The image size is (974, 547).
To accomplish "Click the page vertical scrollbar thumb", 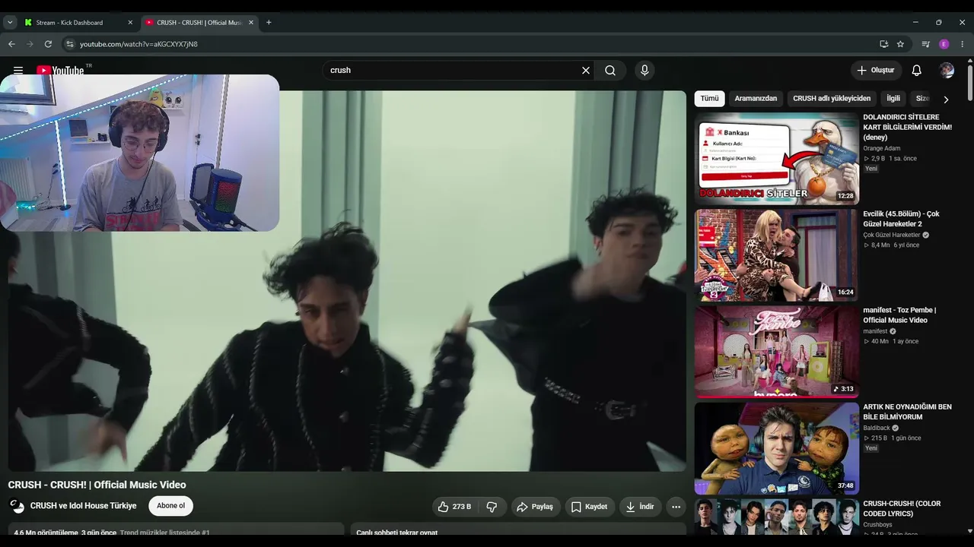I will click(x=969, y=84).
